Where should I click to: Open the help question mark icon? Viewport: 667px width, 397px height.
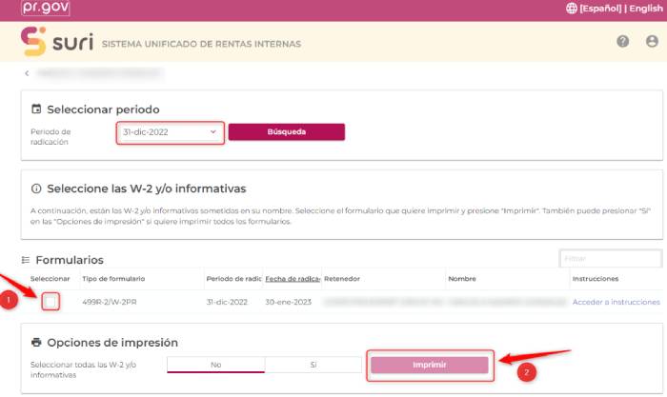623,41
